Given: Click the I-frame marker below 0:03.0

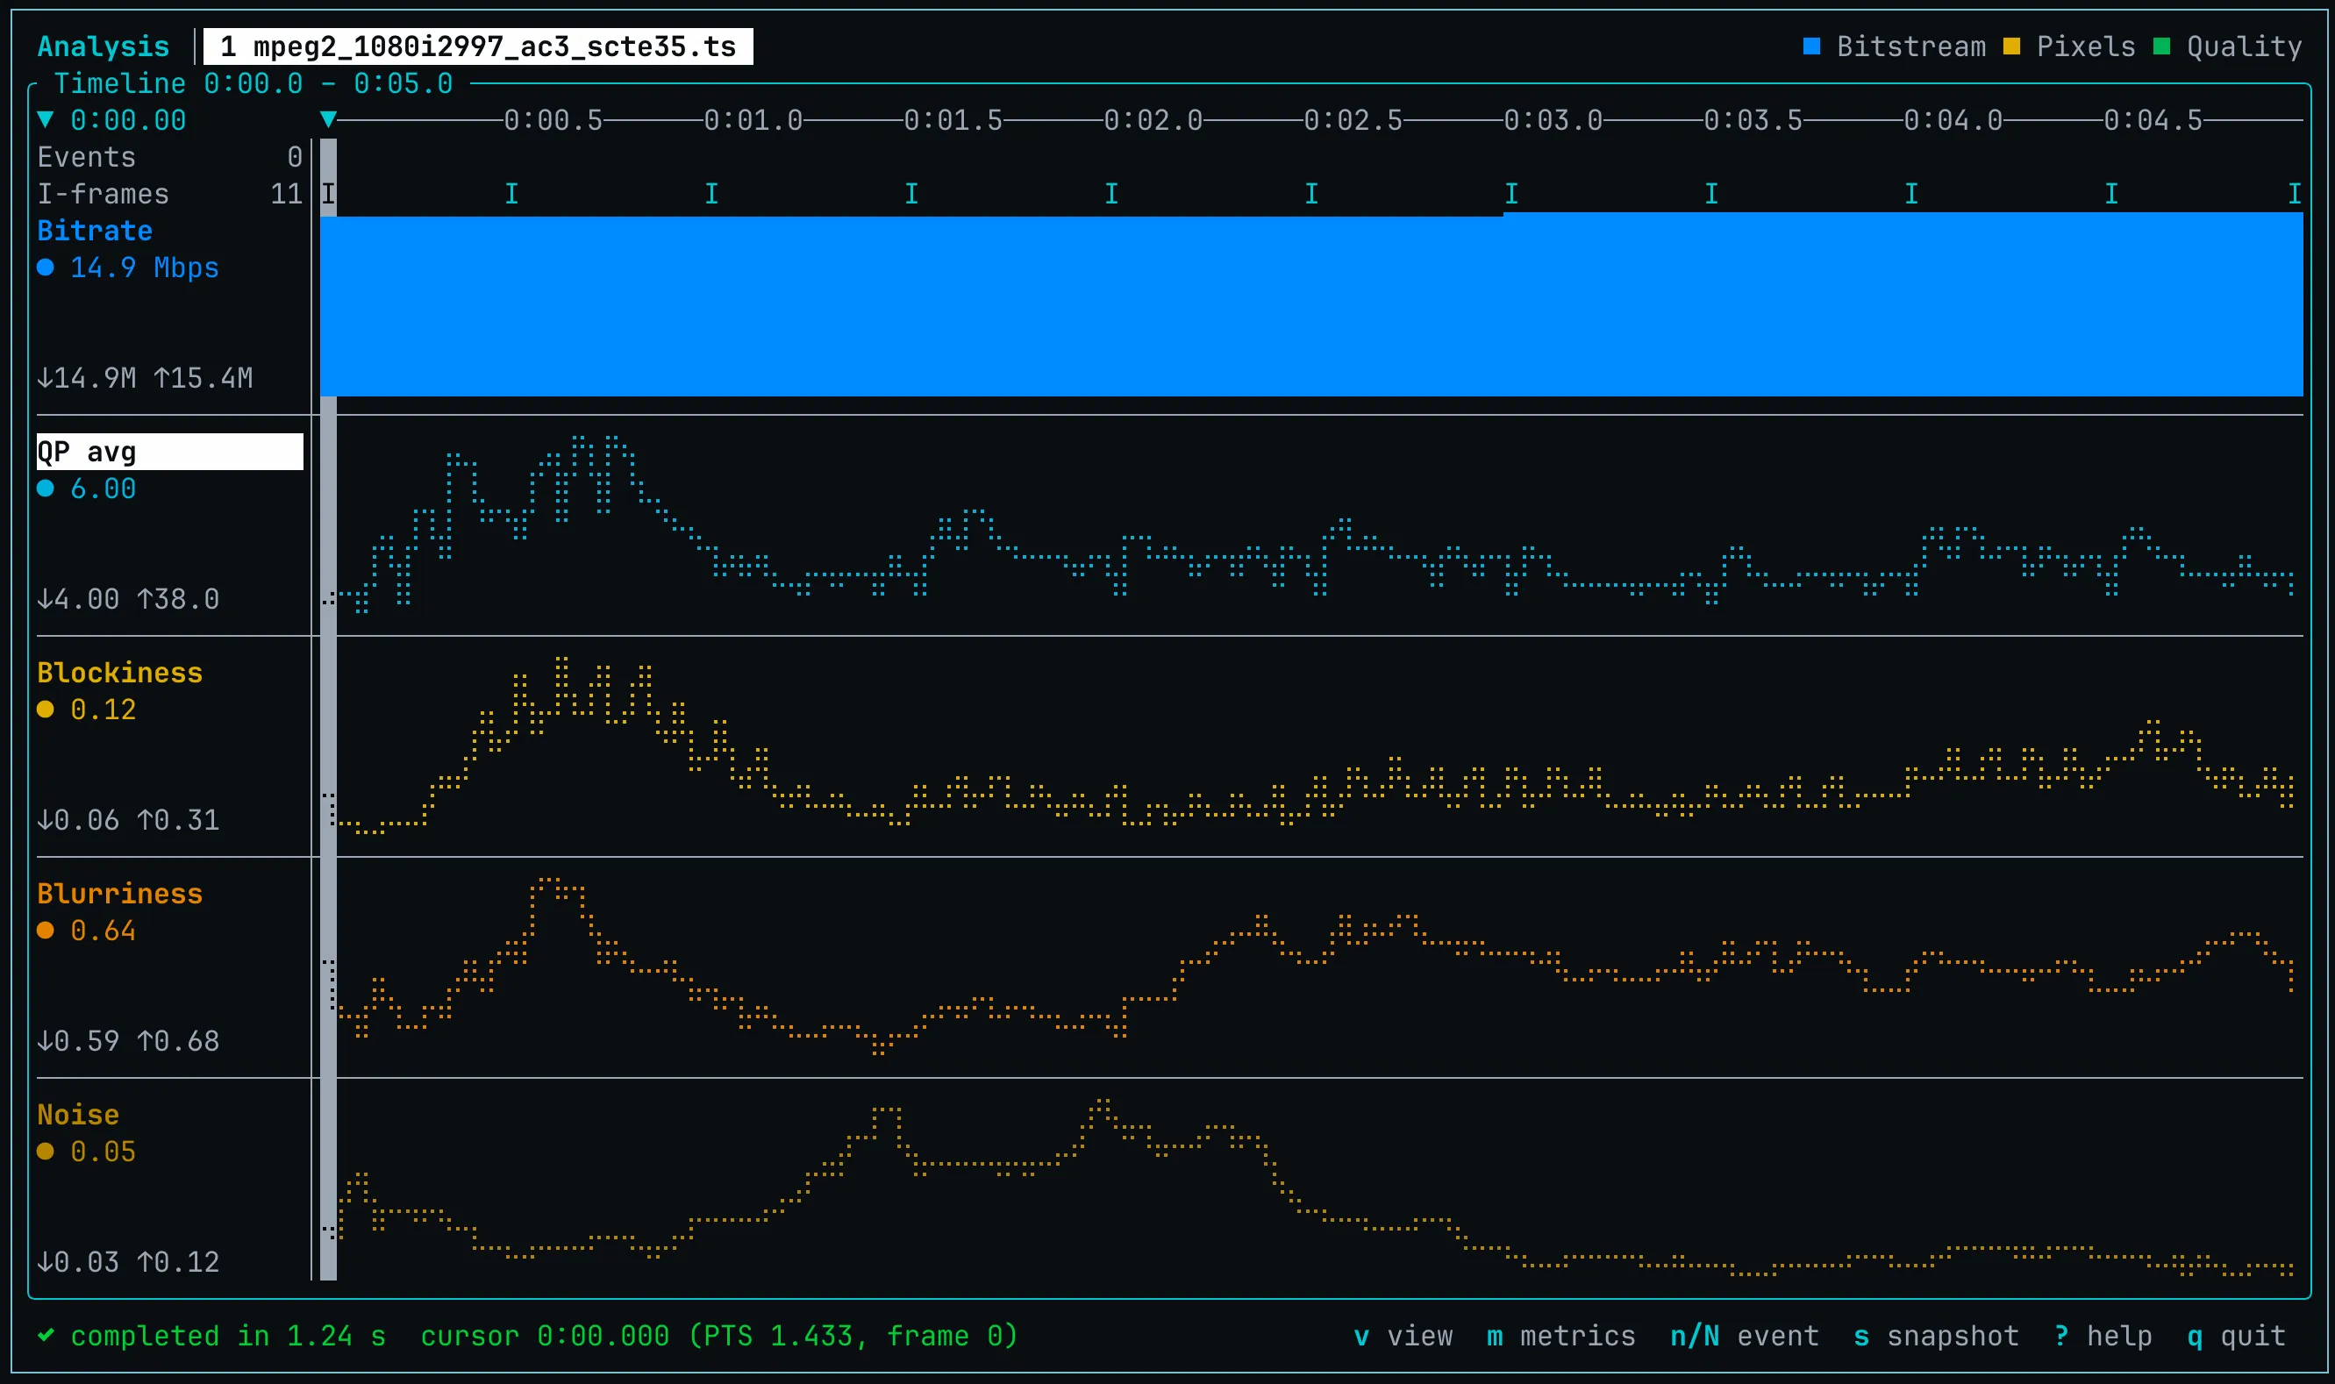Looking at the screenshot, I should point(1511,194).
